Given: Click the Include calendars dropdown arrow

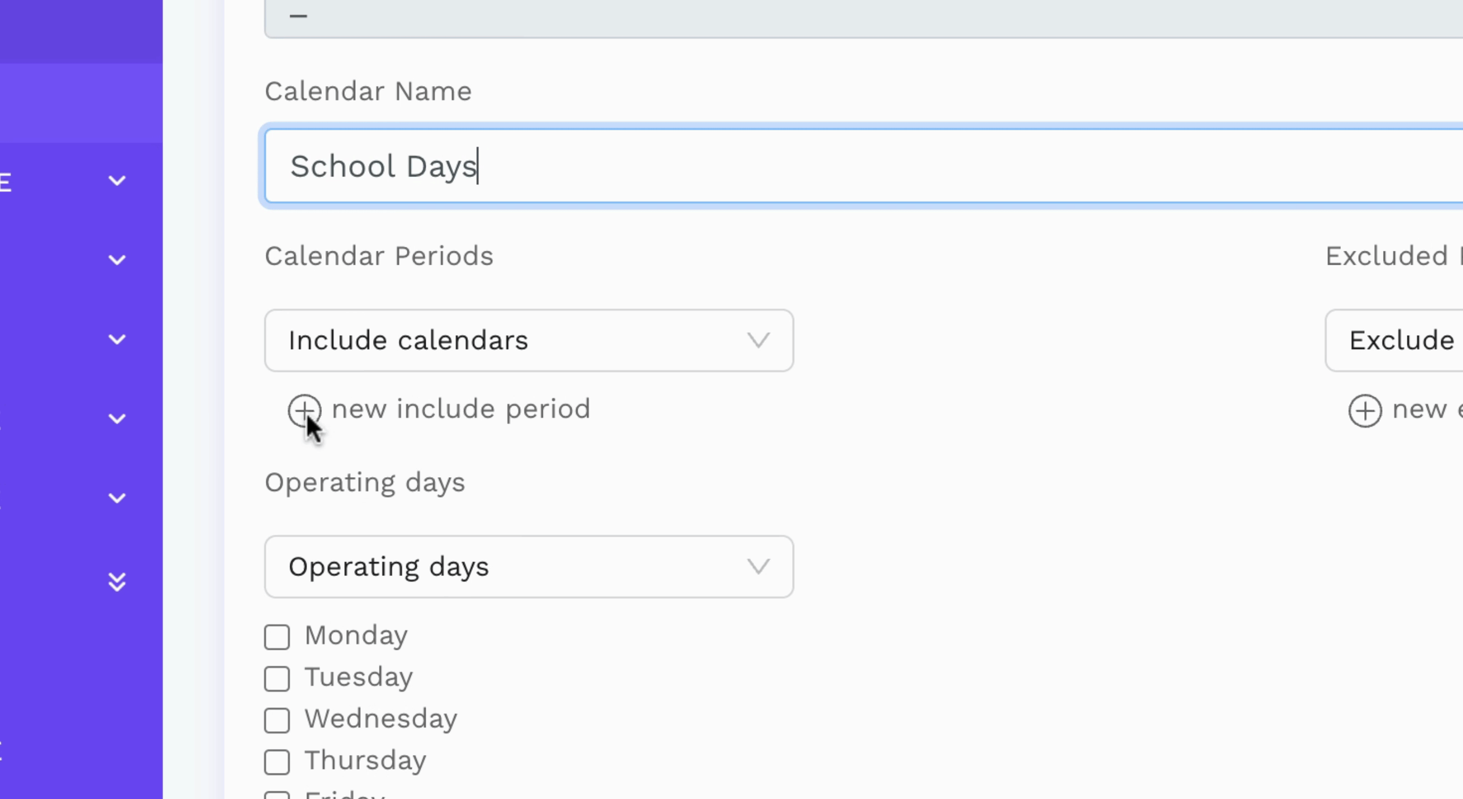Looking at the screenshot, I should point(758,341).
